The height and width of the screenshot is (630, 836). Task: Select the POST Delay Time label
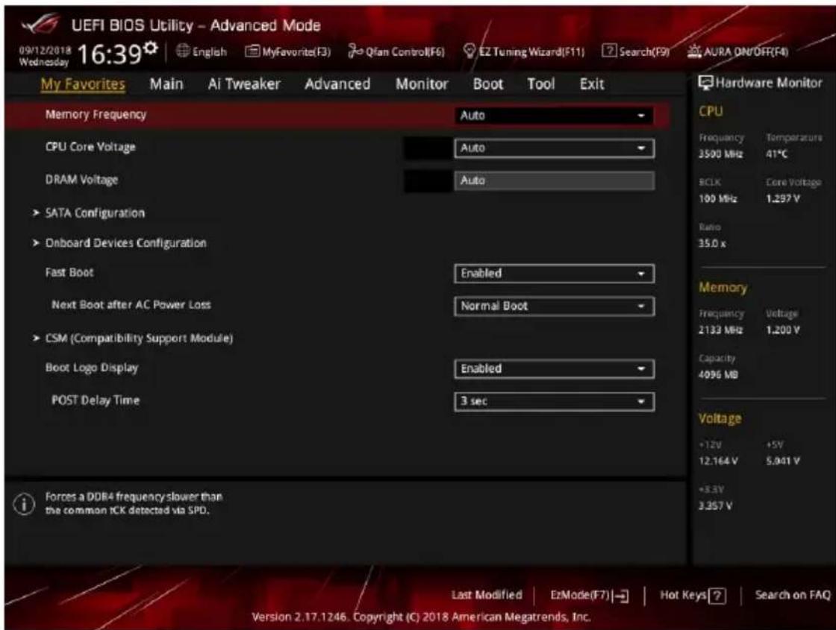coord(96,400)
